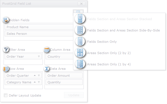Click the PivotGrid Field List title text
167x104 pixels.
click(x=16, y=4)
